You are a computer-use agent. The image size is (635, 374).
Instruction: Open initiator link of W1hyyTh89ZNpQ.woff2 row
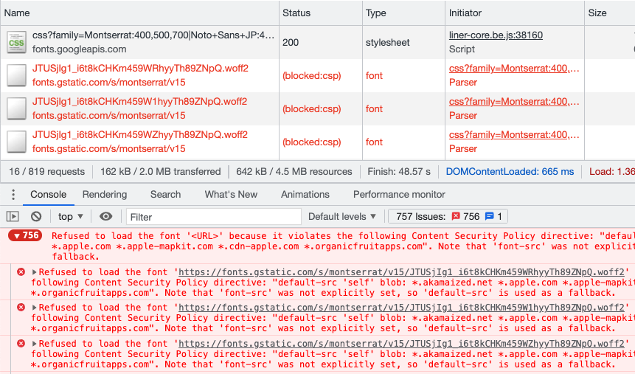(x=514, y=102)
